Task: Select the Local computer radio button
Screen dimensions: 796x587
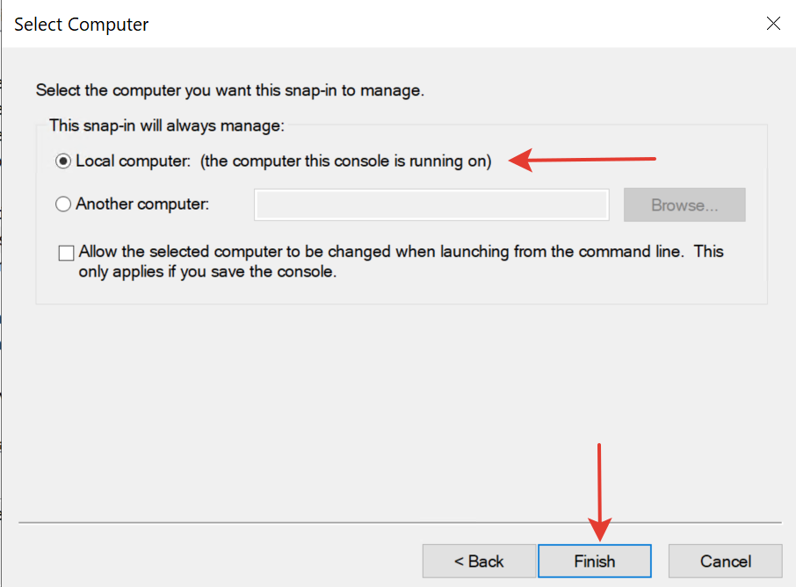Action: [63, 161]
